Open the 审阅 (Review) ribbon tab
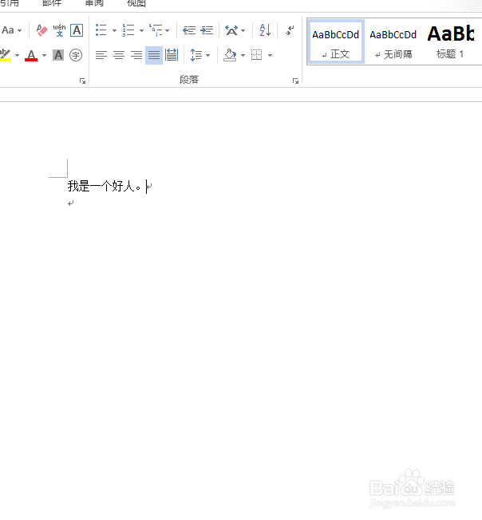Image resolution: width=482 pixels, height=520 pixels. [94, 3]
